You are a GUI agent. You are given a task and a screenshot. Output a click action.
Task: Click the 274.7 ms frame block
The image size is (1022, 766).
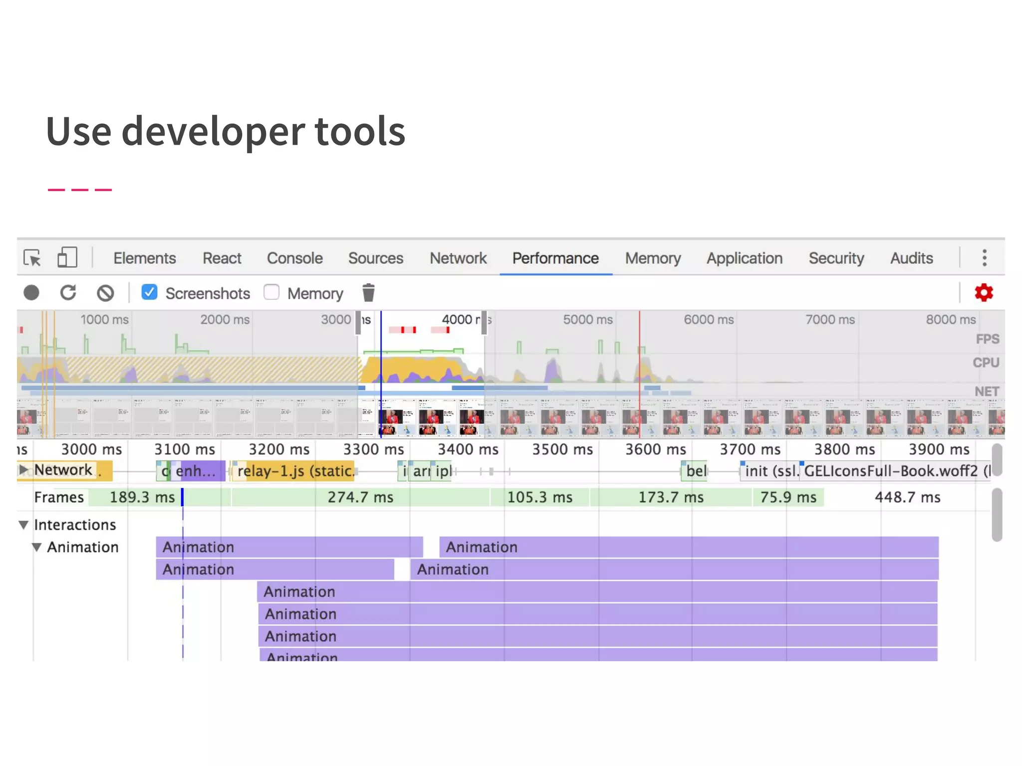[x=360, y=498]
